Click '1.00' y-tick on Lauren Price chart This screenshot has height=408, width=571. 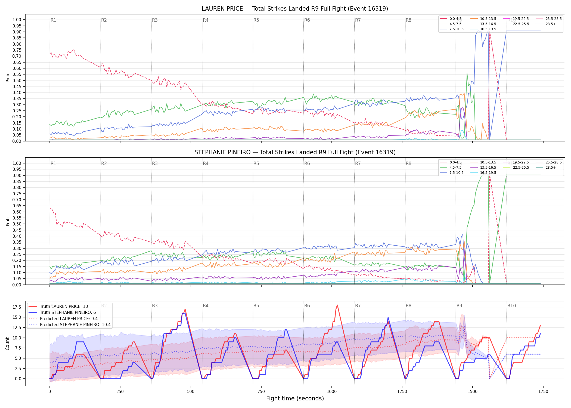click(x=17, y=20)
